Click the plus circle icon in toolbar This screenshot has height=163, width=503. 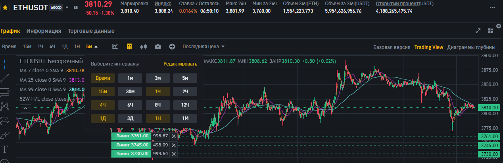(172, 47)
